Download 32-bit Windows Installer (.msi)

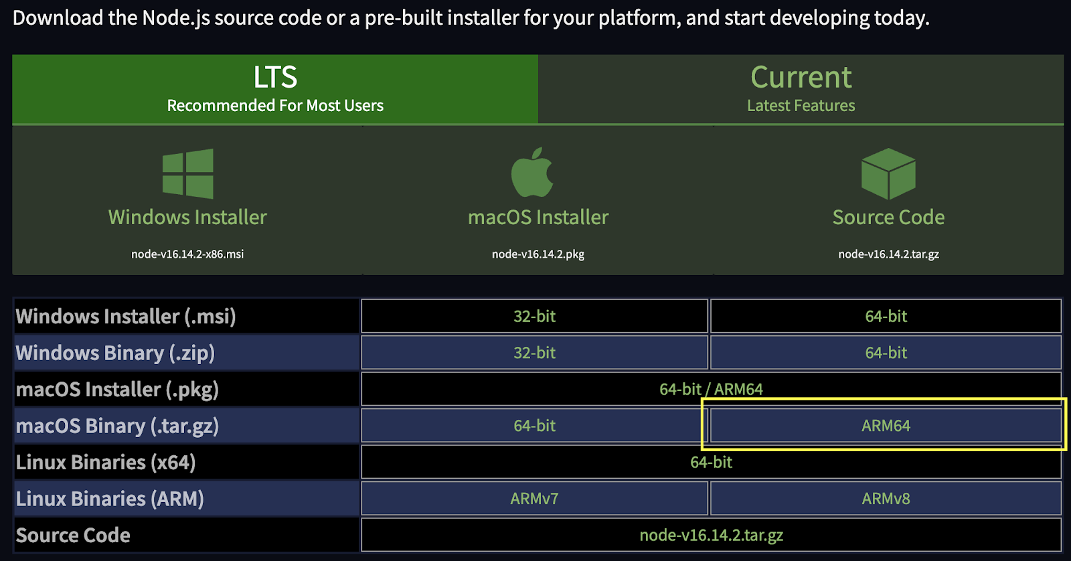[534, 316]
